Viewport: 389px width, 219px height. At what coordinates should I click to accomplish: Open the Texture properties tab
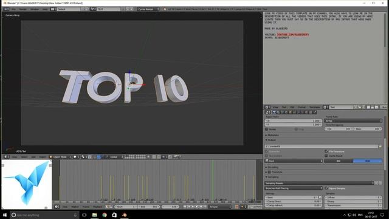point(311,112)
